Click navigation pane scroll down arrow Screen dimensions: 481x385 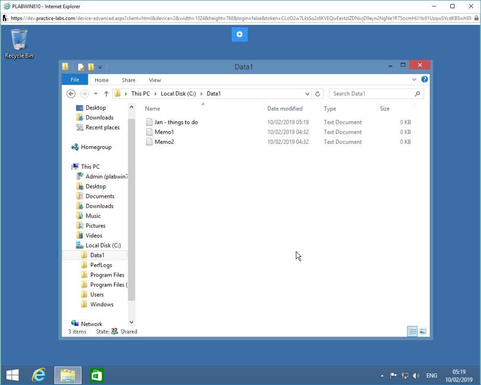click(131, 322)
